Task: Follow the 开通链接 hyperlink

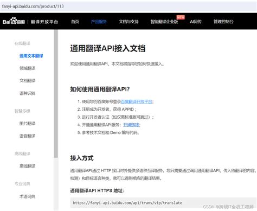Action: coord(131,125)
